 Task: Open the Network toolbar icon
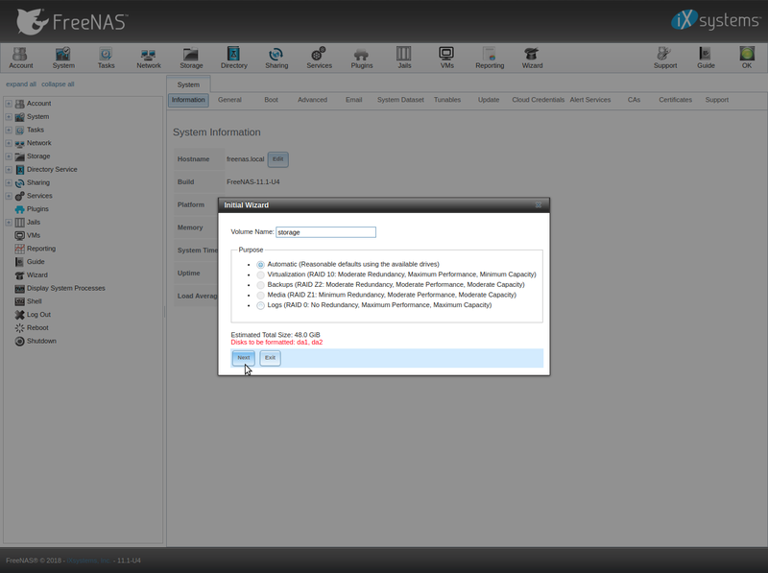[x=149, y=58]
